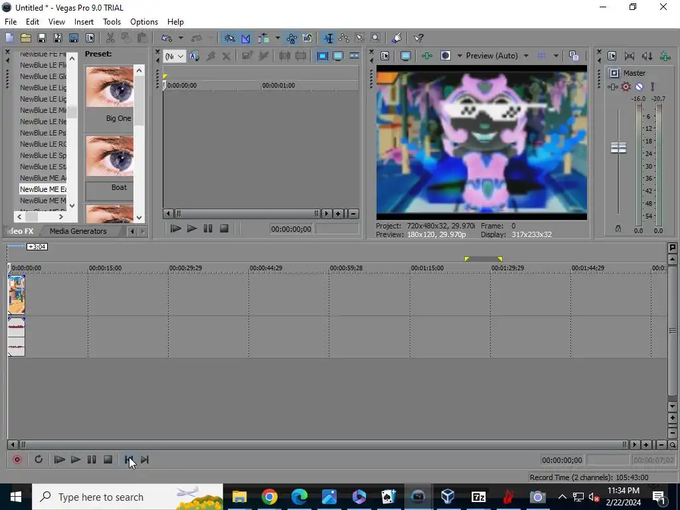Go to project end in transport bar
This screenshot has height=510, width=680.
pos(145,460)
